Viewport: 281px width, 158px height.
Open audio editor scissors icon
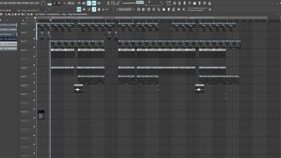pos(180,3)
